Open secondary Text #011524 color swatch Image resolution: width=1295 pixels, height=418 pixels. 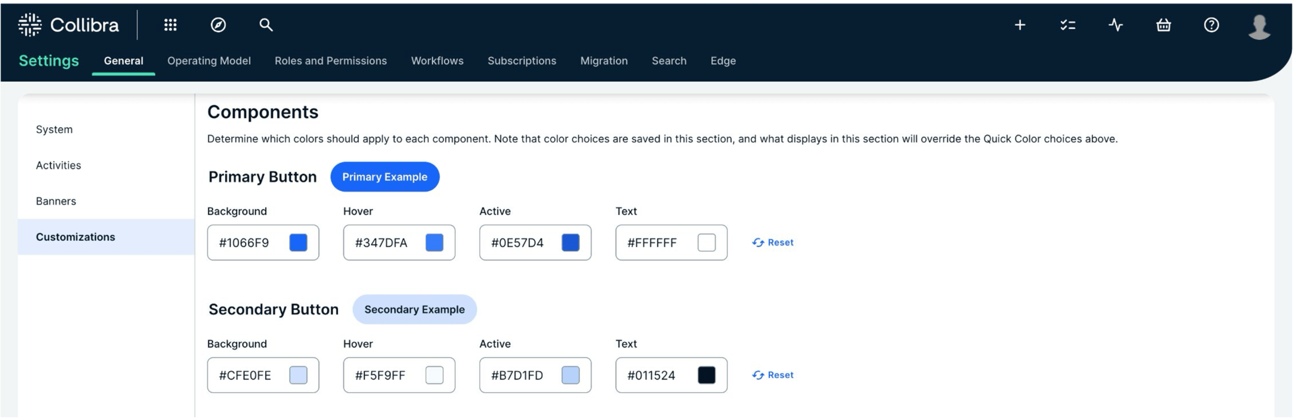pos(707,375)
